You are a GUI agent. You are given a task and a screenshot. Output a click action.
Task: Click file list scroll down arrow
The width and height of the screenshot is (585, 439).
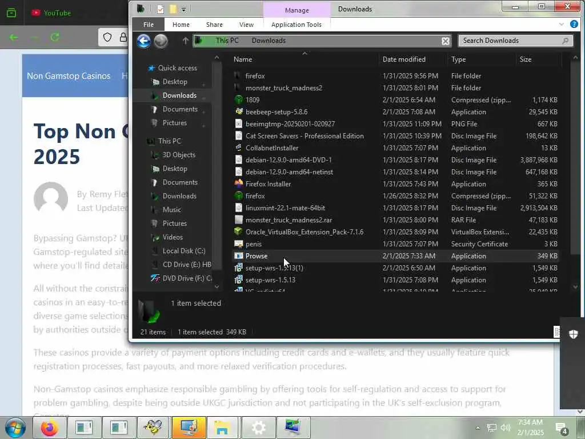click(575, 287)
